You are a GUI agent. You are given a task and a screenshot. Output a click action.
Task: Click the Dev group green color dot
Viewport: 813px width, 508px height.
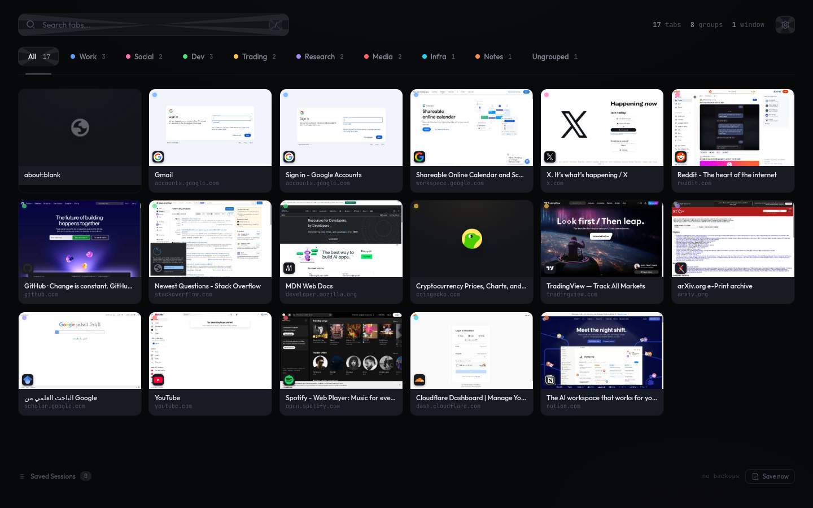point(185,57)
